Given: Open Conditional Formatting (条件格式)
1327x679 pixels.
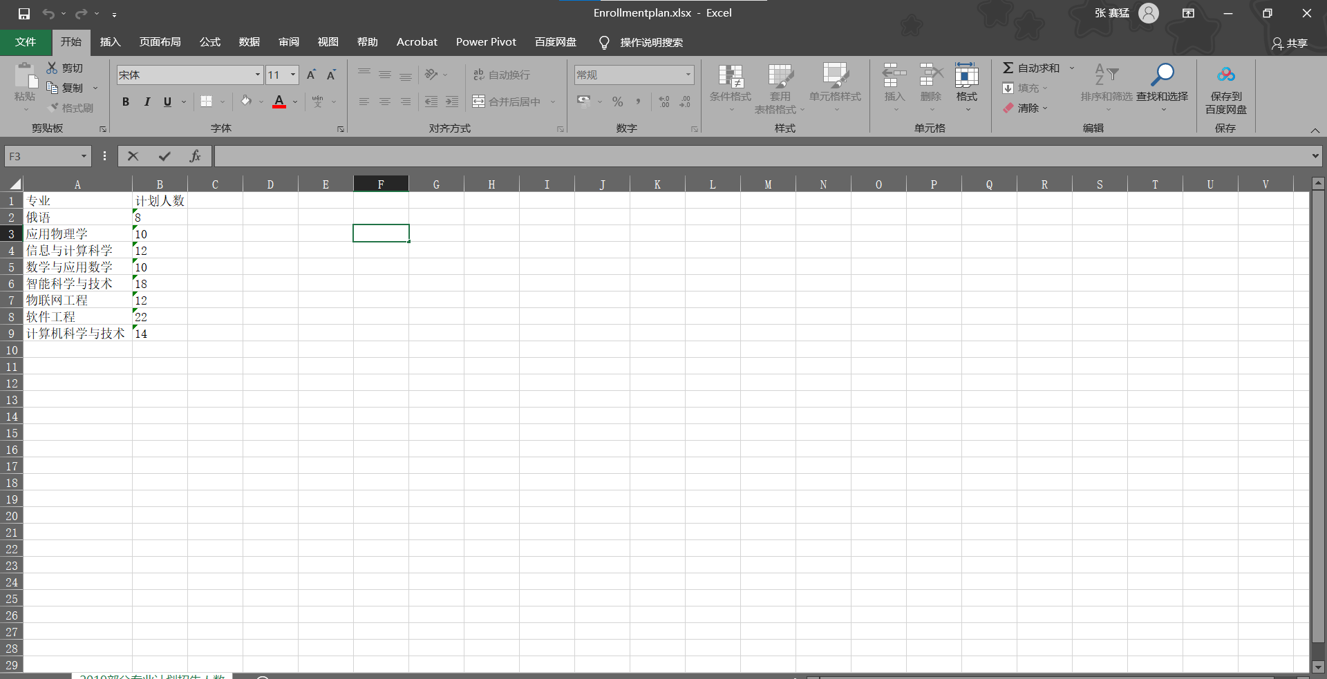Looking at the screenshot, I should point(730,88).
